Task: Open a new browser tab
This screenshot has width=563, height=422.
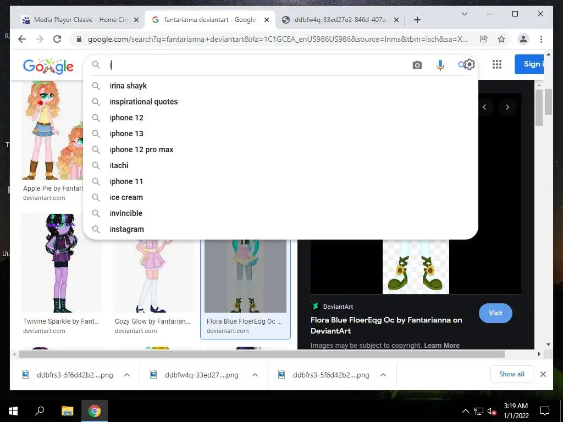Action: [x=417, y=20]
